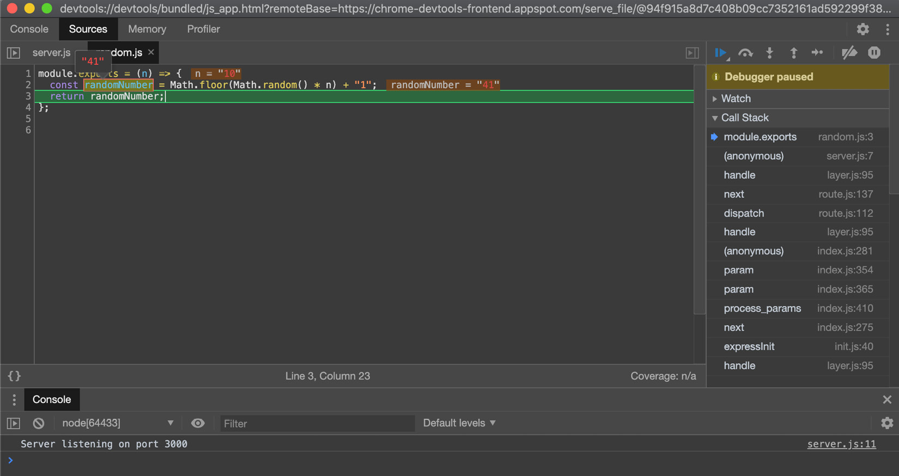Click 'return randomNumber;' code line

(x=364, y=96)
